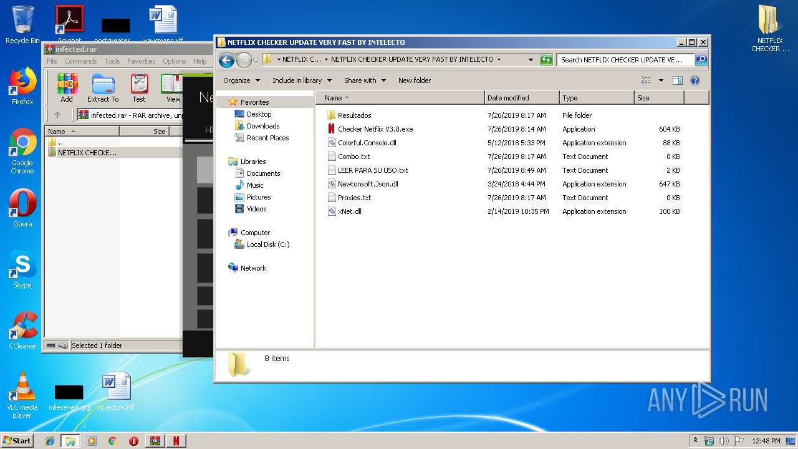Open WinRAR Help menu
Screen dimensions: 798x449
click(199, 61)
